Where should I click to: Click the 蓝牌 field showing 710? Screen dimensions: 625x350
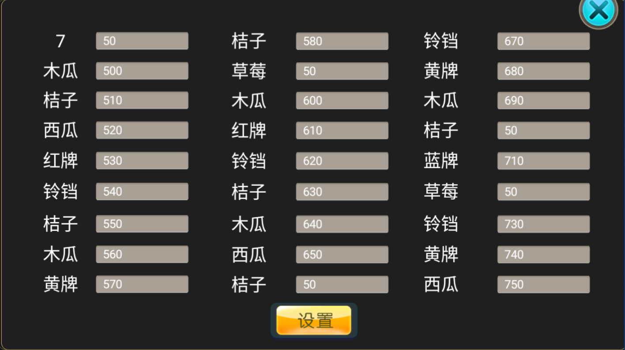543,161
